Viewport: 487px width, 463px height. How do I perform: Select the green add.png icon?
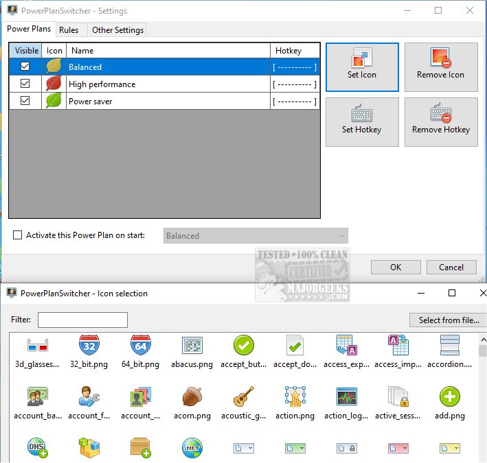click(x=449, y=396)
